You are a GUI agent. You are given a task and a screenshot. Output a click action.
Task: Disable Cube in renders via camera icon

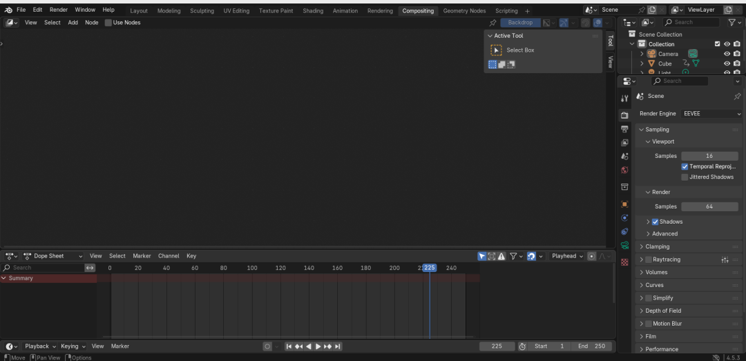[736, 64]
